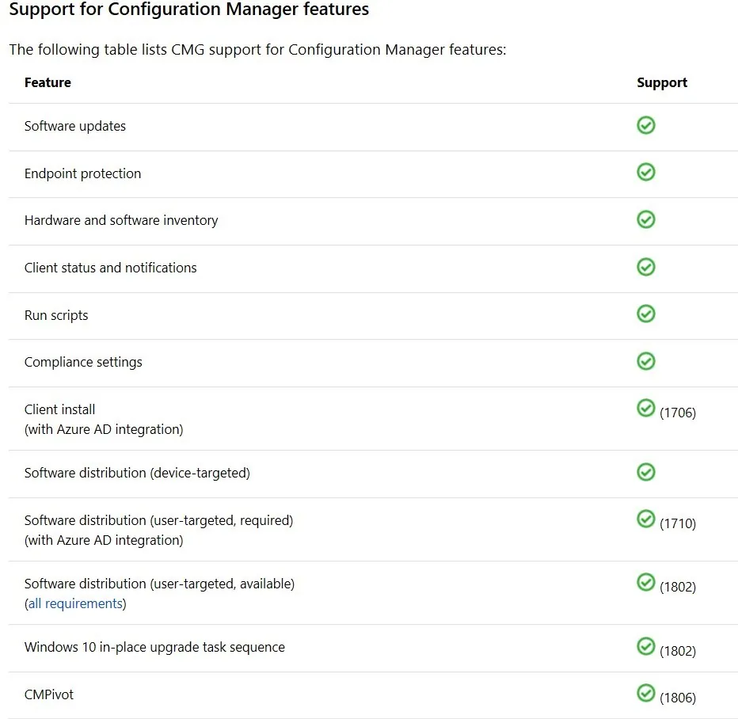Click the Client install feature text

click(x=59, y=409)
